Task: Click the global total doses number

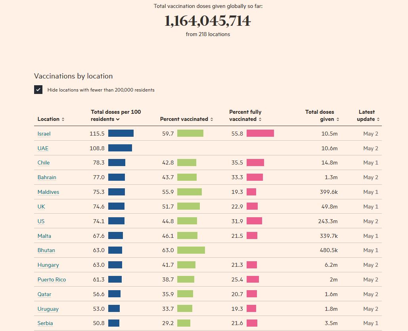Action: 208,21
